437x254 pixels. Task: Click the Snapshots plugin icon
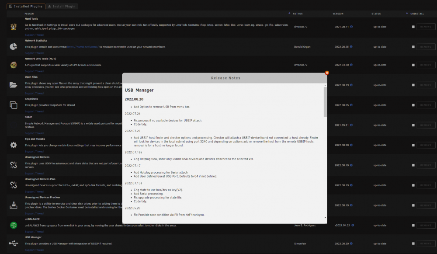click(14, 105)
